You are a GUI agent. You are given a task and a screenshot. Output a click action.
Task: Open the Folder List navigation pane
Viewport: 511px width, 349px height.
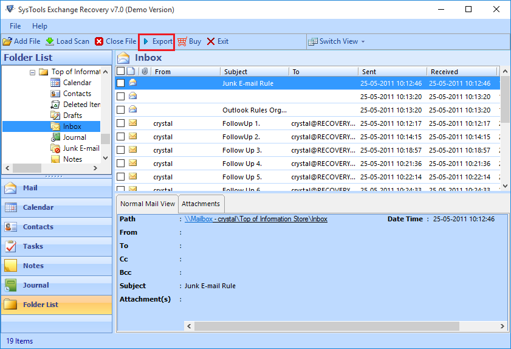tap(57, 305)
